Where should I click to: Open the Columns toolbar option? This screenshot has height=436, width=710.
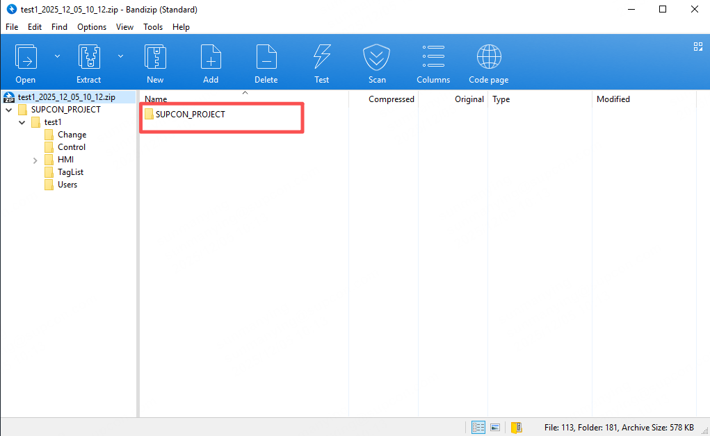coord(433,57)
